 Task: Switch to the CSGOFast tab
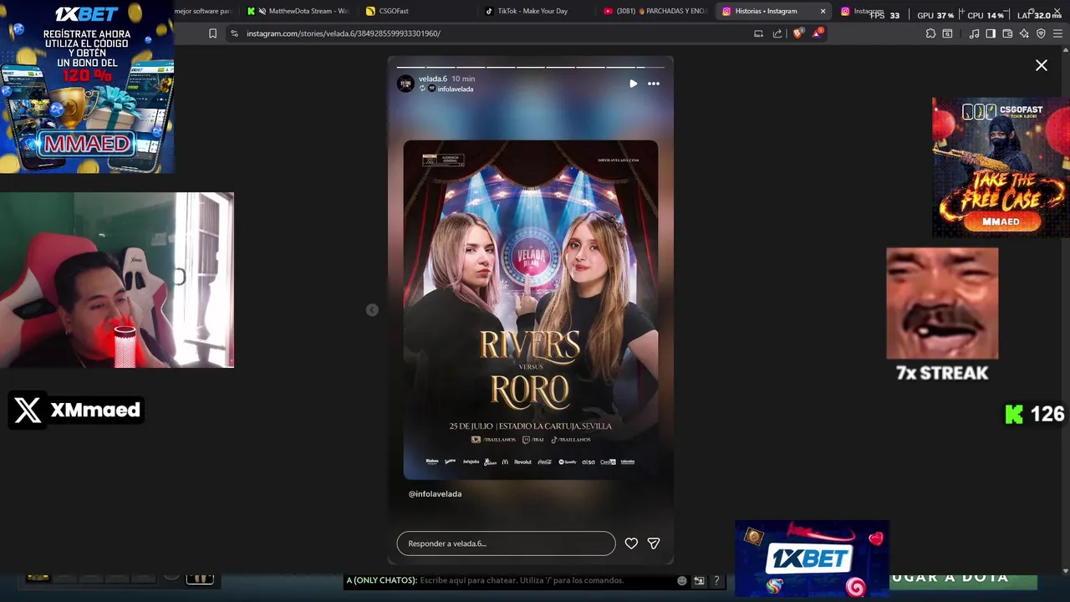point(418,11)
